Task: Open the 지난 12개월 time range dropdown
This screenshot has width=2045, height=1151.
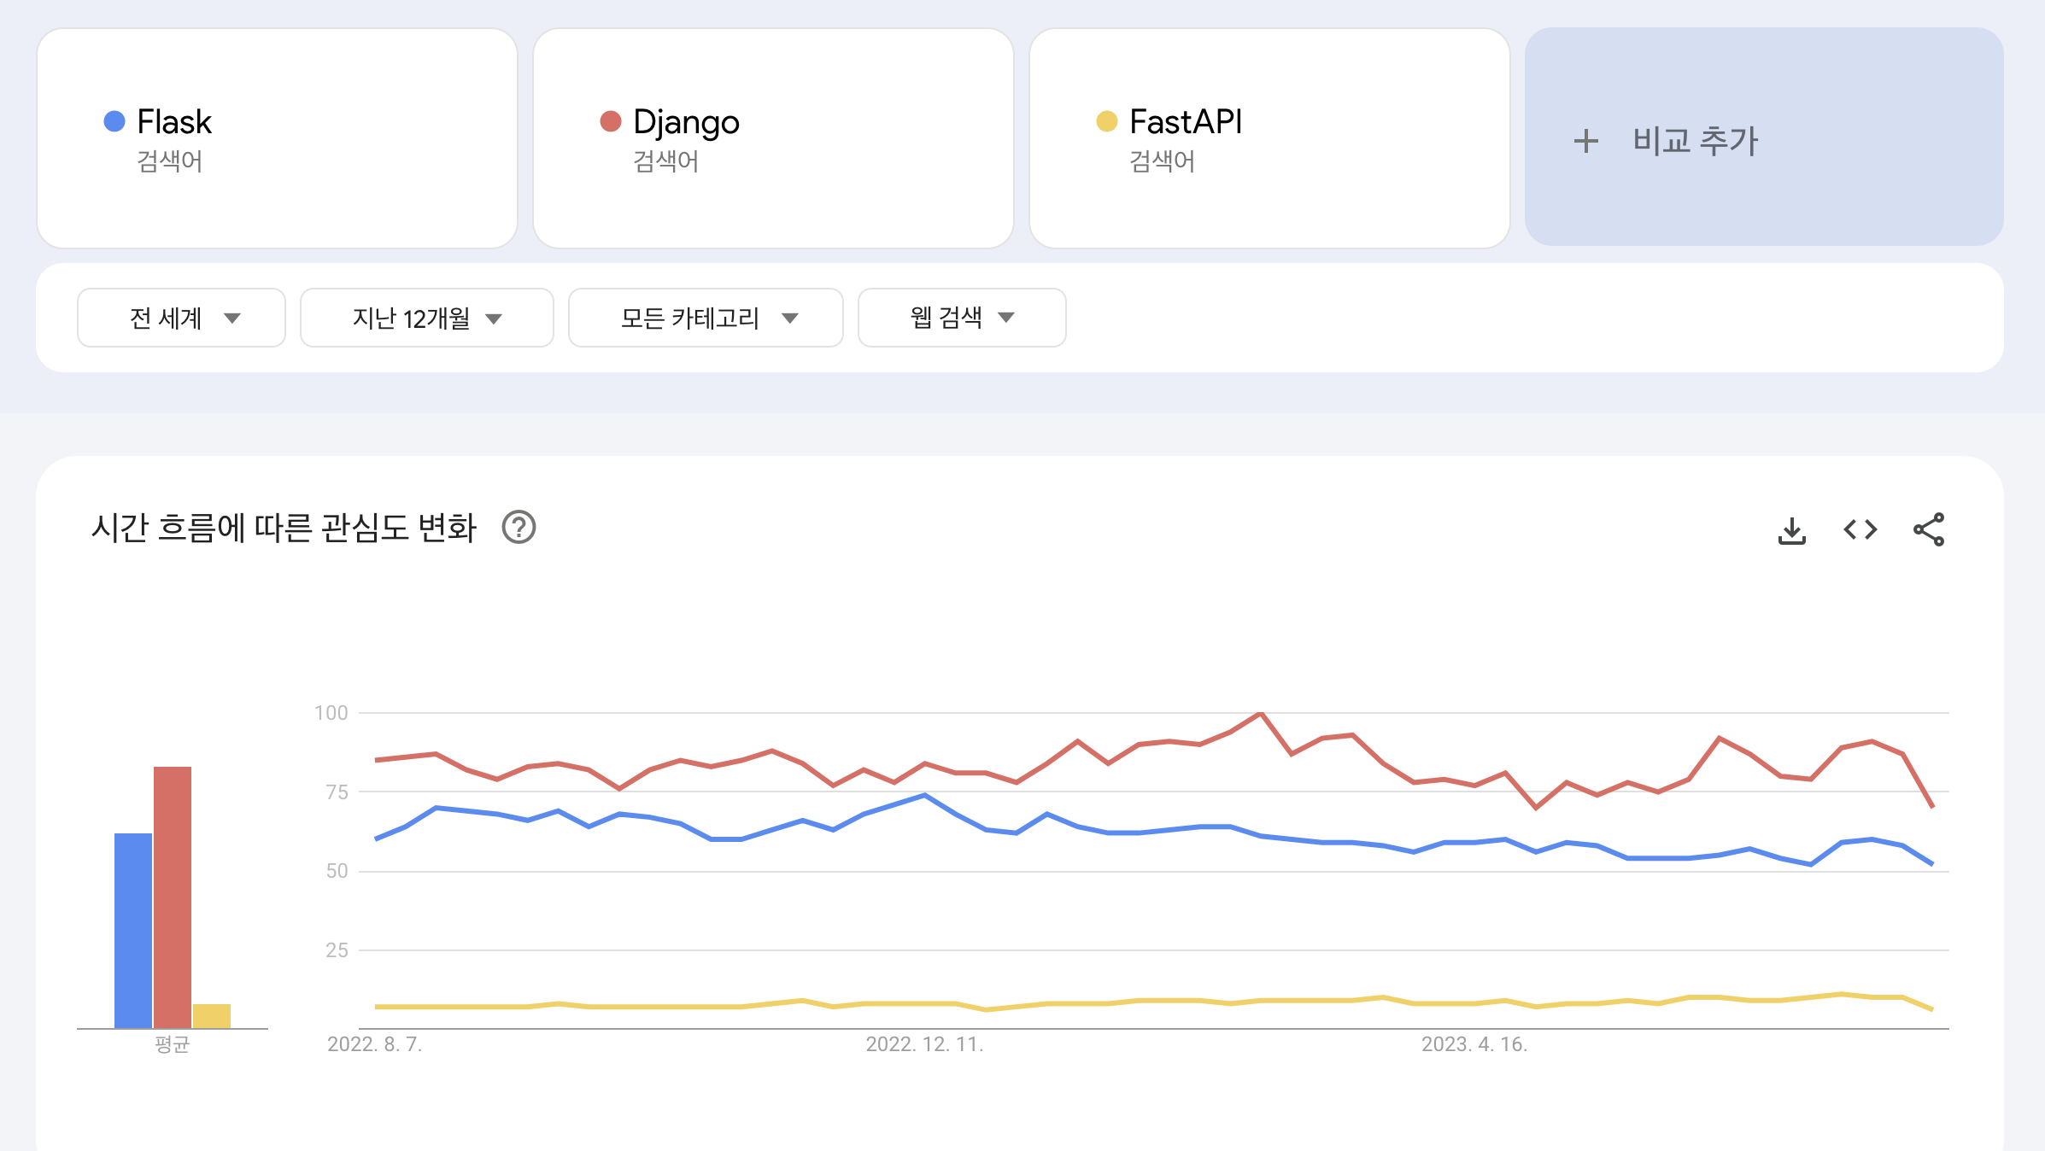Action: (x=427, y=318)
